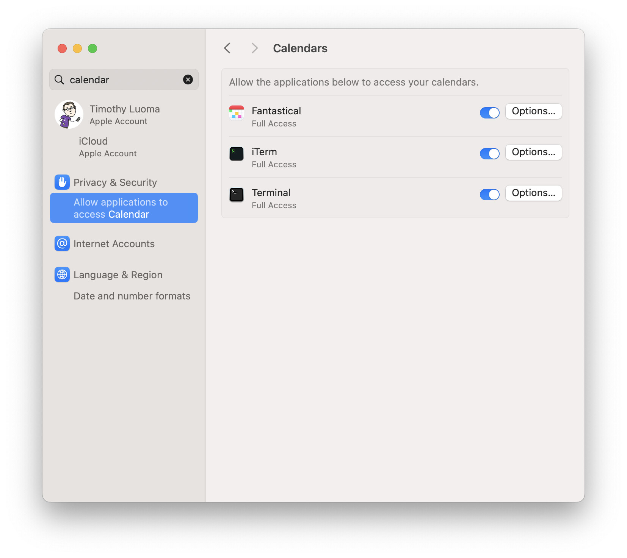Select Timothy Luoma Apple Account
Screen dimensions: 627x558
(124, 114)
